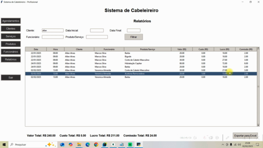Open Outlook from the taskbar
The height and width of the screenshot is (148, 263).
click(x=62, y=144)
